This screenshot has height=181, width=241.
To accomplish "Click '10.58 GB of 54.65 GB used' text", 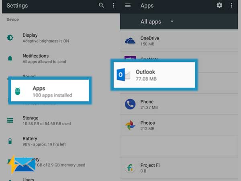I will (47, 123).
